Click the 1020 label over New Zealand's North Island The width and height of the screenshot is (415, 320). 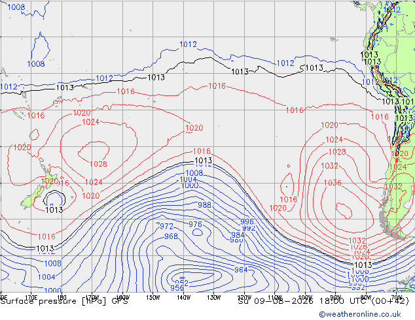[x=50, y=181]
